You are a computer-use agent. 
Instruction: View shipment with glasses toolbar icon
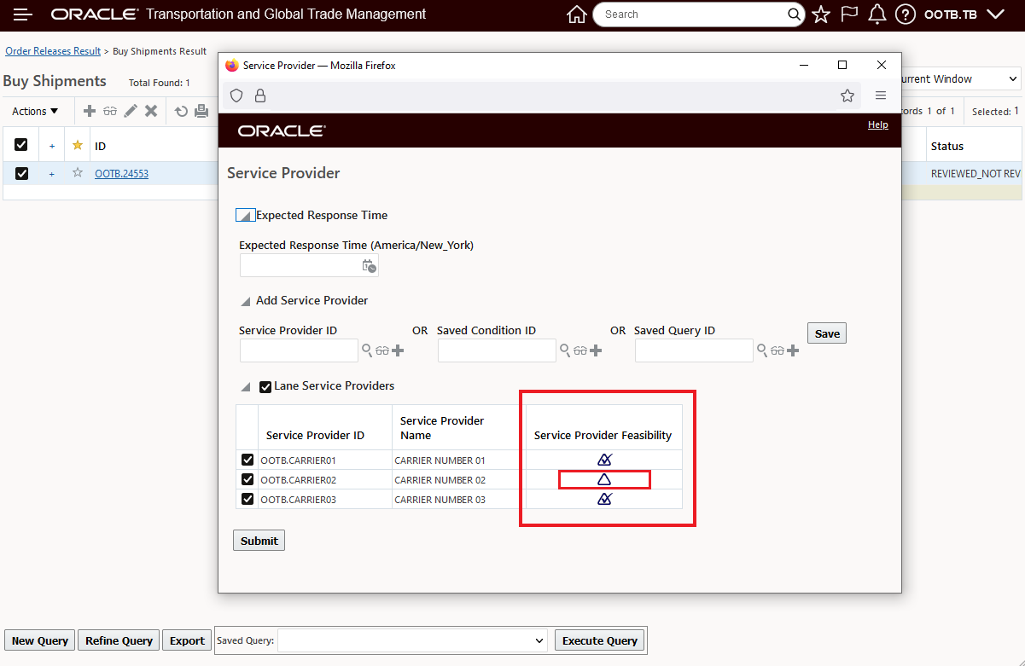(x=110, y=111)
